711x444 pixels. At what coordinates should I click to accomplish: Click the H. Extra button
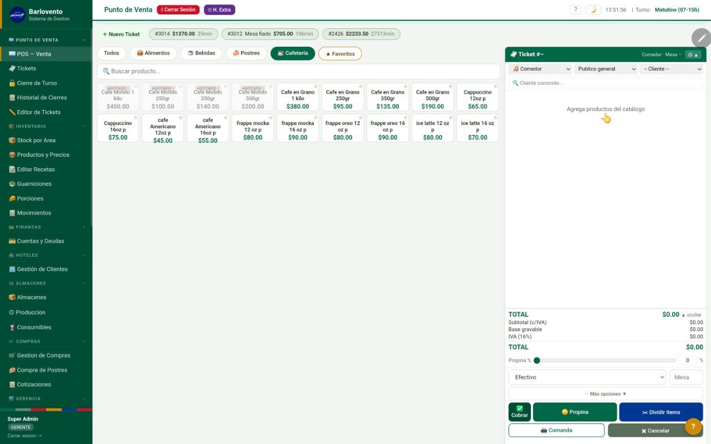(x=219, y=10)
